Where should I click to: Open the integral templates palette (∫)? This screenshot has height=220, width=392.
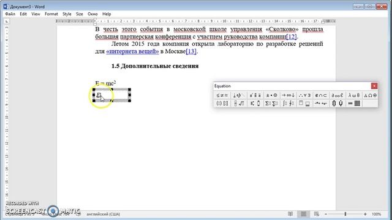click(288, 103)
